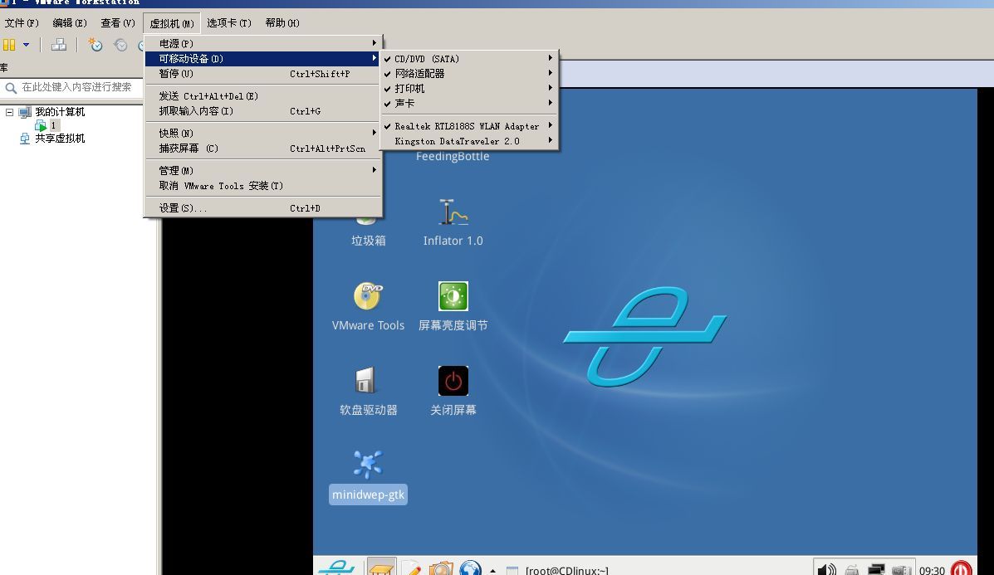
Task: Click the volume speaker icon in guest tray
Action: pos(826,569)
